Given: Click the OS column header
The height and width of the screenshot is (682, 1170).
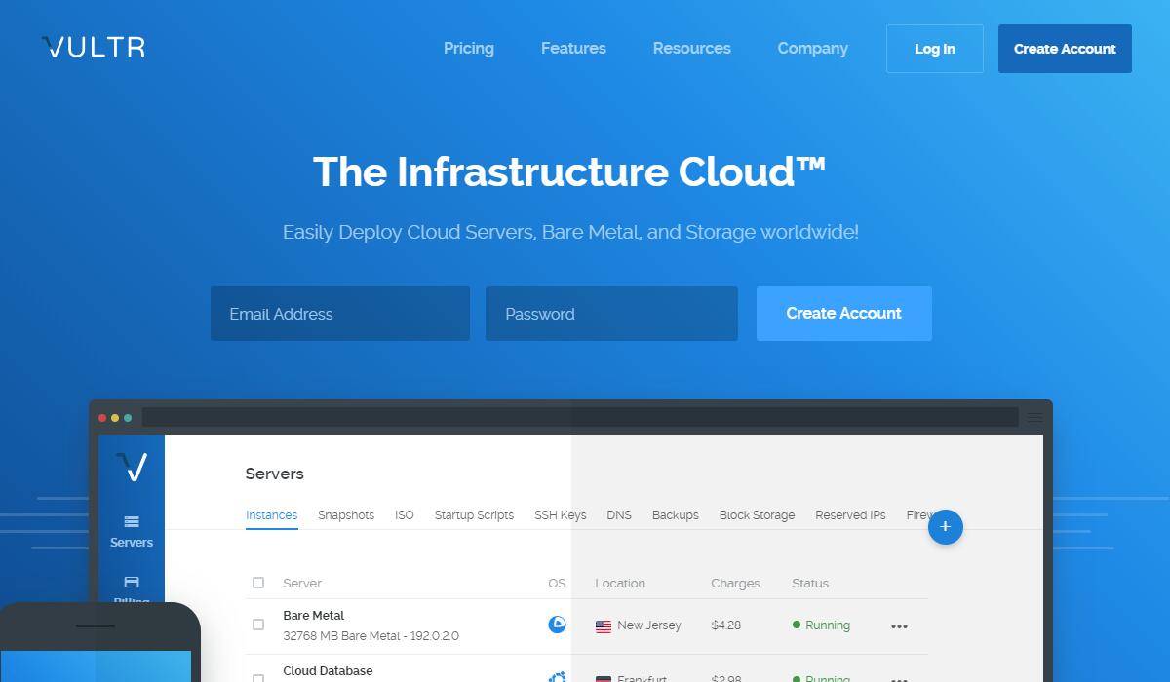Looking at the screenshot, I should point(557,584).
